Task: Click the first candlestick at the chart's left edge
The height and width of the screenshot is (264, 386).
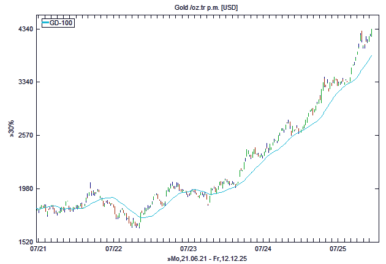Action: click(37, 210)
